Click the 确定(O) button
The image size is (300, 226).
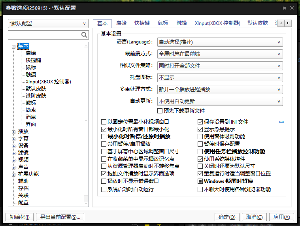pyautogui.click(x=227, y=217)
